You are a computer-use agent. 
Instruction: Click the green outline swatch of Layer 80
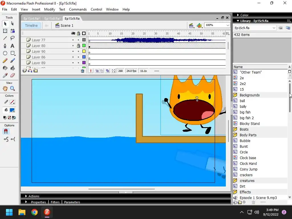click(84, 46)
